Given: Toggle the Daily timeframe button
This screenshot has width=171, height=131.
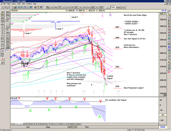Looking at the screenshot, I should pos(113,7).
